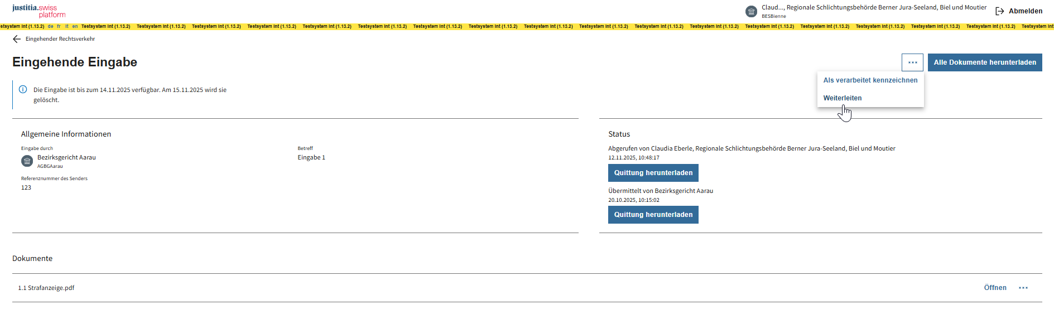Open the Strafanzeige.pdf via Öffnen link
1054x319 pixels.
point(995,288)
